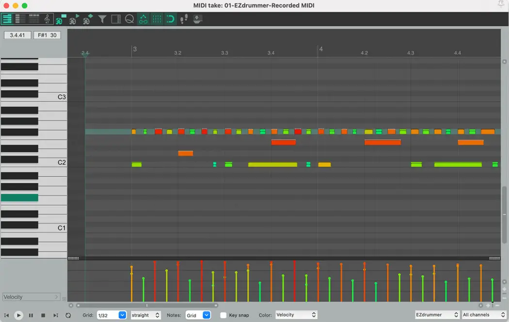Open the Grid resolution dropdown showing 1/32

coord(112,315)
